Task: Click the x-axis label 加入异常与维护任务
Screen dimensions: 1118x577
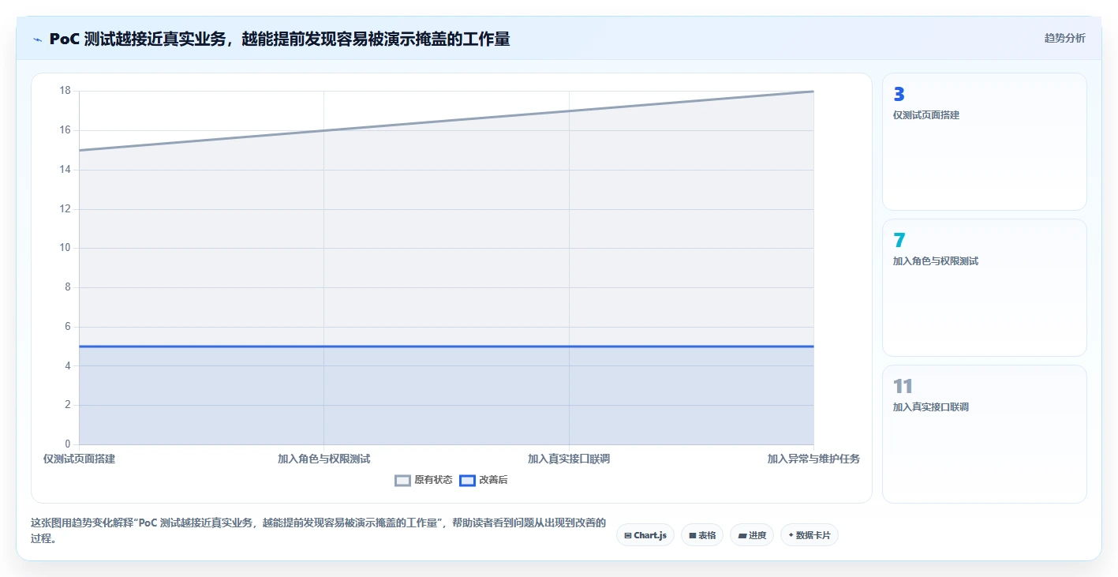Action: [x=813, y=459]
